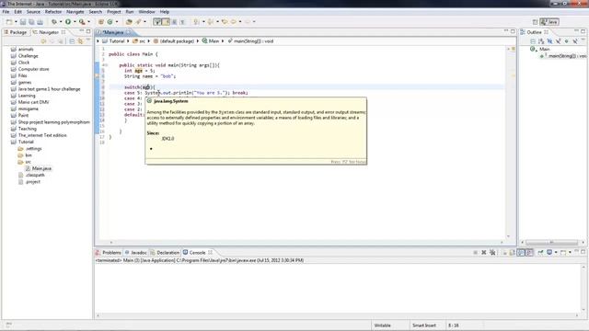Click the Debug bug icon
Viewport: 589px width, 331px height.
point(54,22)
